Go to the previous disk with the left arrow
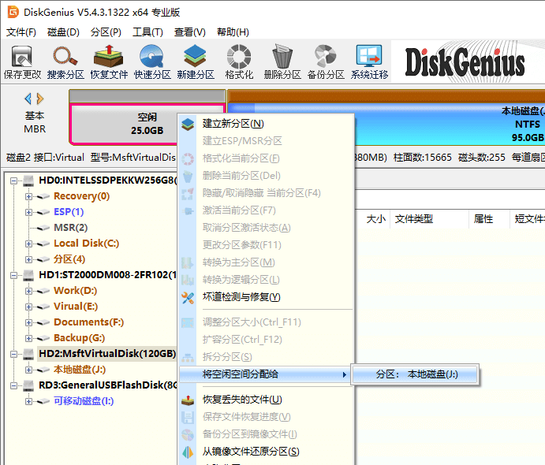The height and width of the screenshot is (465, 545). click(x=28, y=99)
